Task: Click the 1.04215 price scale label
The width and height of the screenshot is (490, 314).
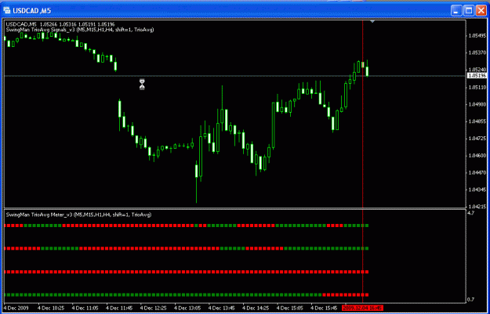Action: [477, 206]
